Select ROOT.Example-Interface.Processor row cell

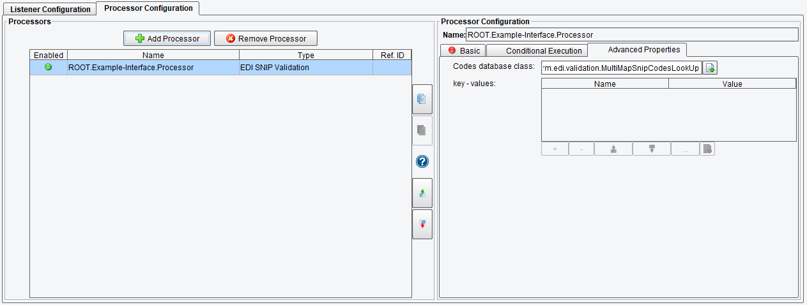[153, 67]
